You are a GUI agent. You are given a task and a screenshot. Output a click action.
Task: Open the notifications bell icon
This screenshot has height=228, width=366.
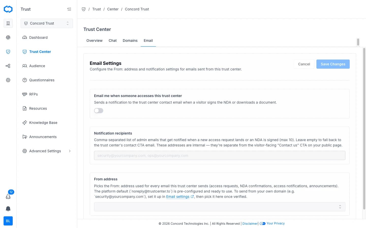8,209
